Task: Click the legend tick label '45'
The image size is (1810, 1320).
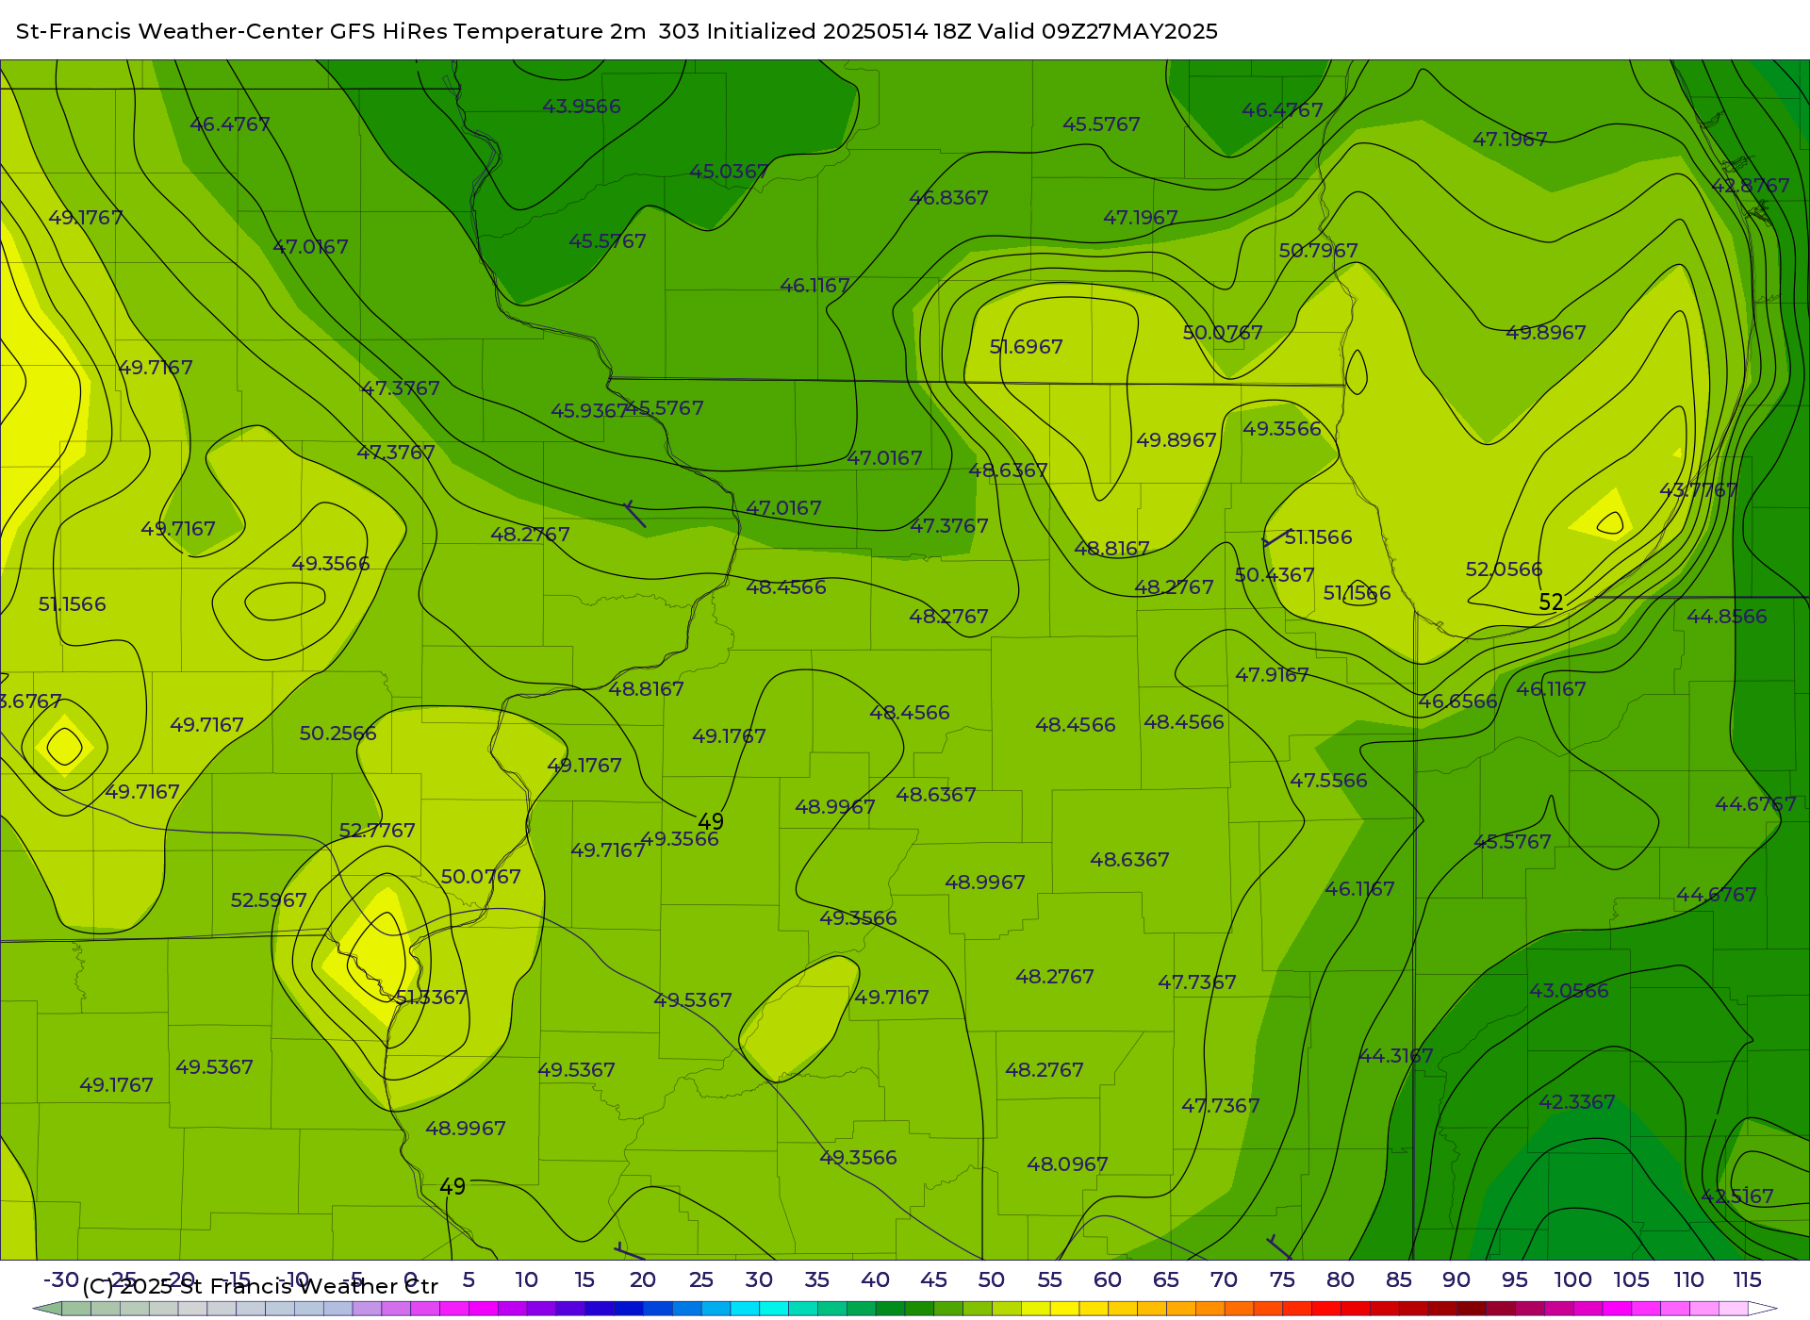Action: [x=933, y=1280]
